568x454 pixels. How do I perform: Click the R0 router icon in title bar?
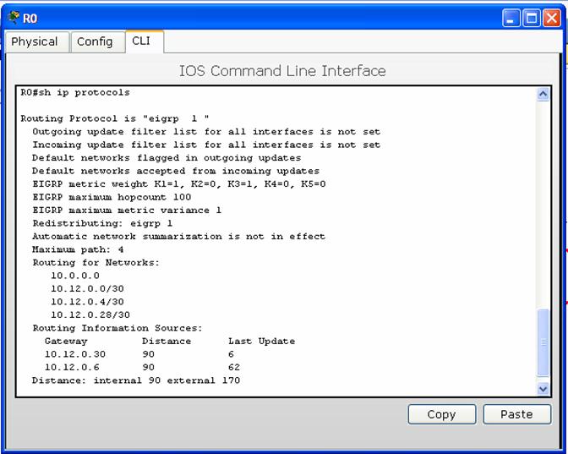tap(13, 18)
